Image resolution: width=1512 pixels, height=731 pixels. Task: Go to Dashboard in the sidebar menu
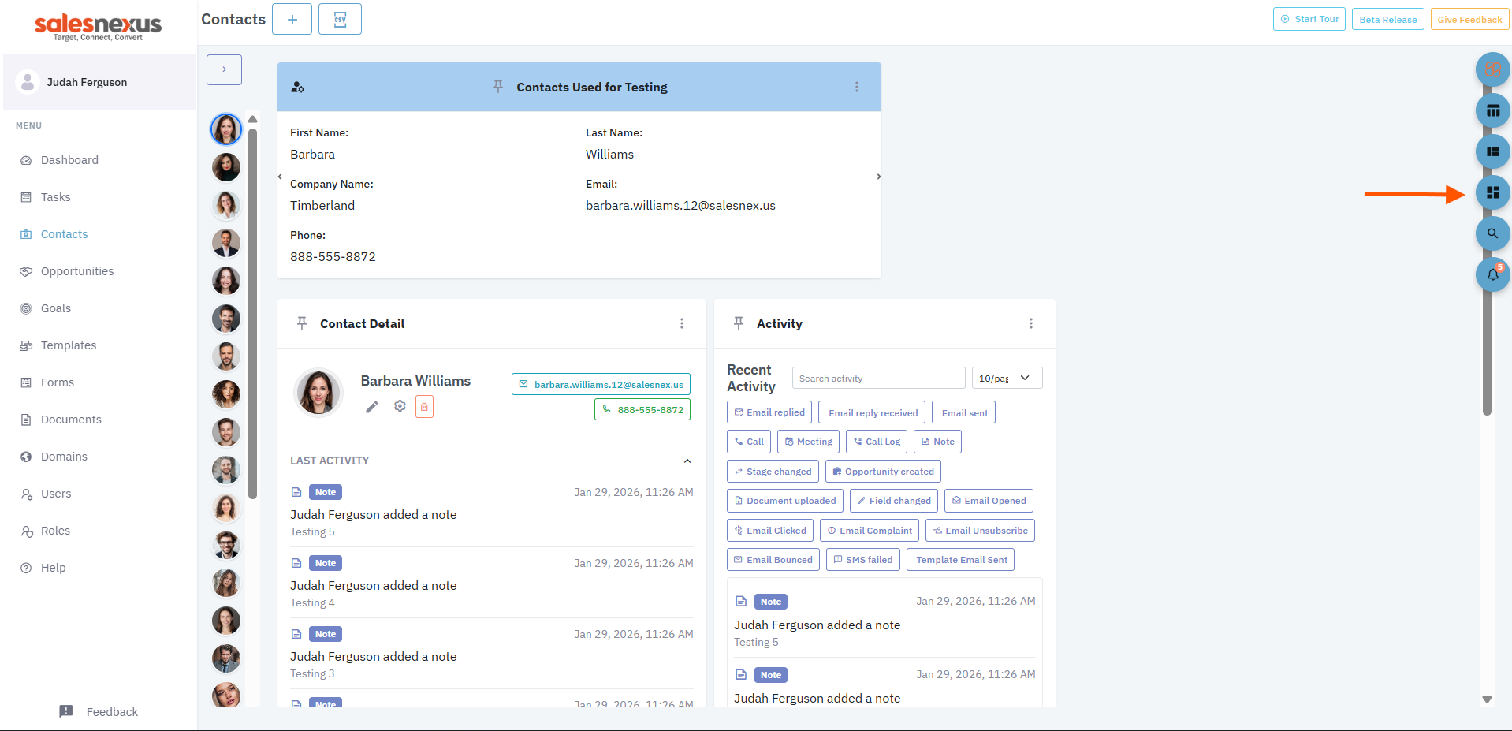[x=69, y=160]
